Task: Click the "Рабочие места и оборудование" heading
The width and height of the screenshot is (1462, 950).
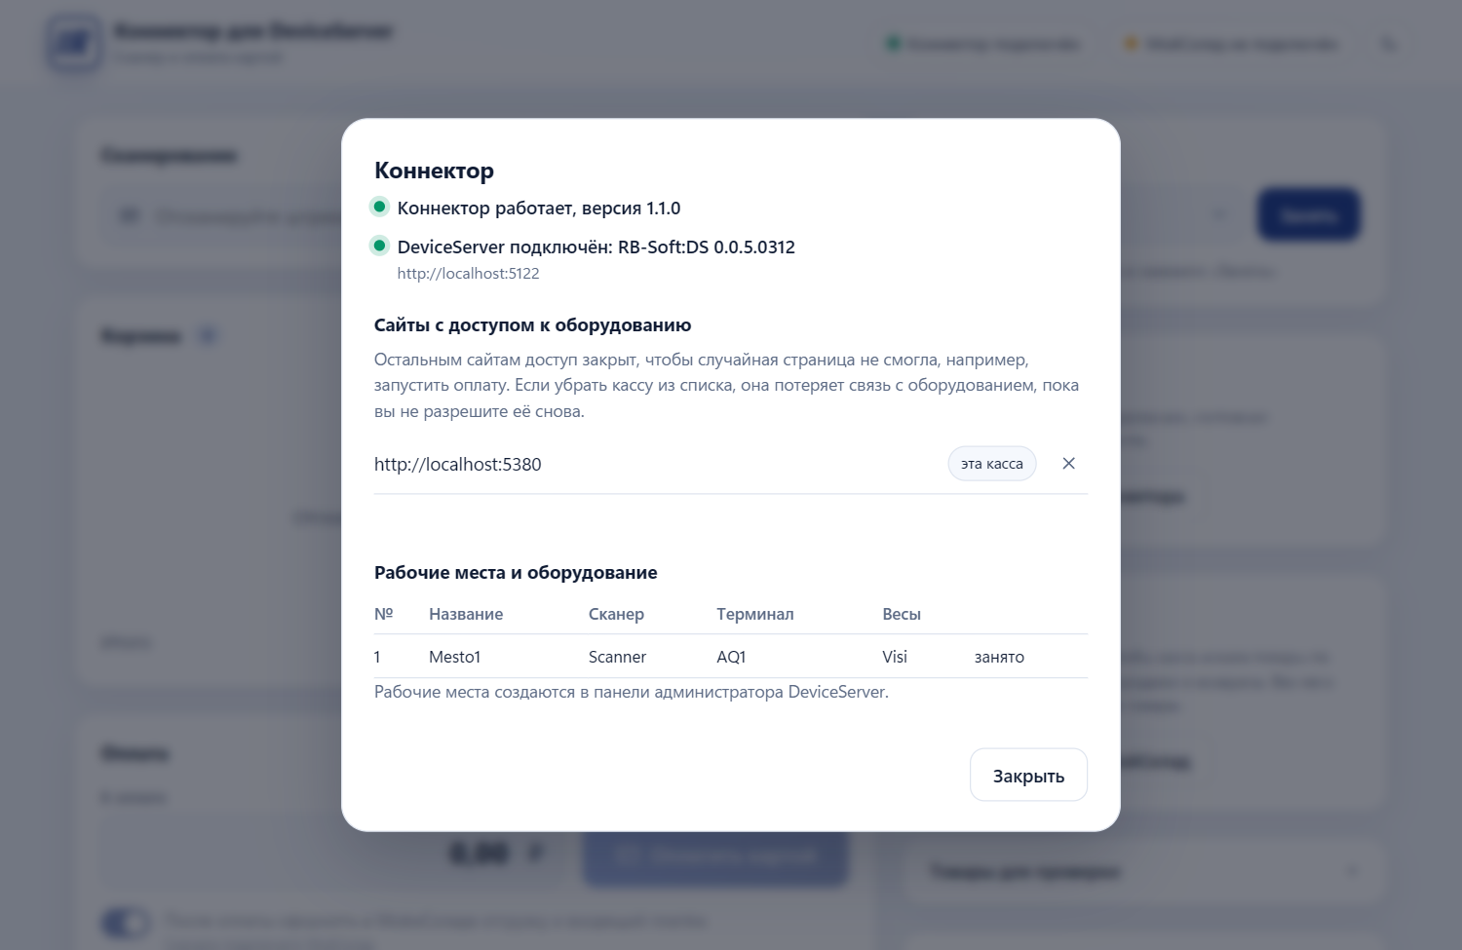Action: point(516,573)
